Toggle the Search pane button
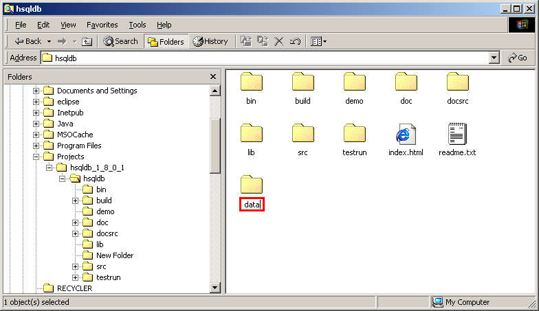Screen dimensions: 539x311 [x=120, y=41]
